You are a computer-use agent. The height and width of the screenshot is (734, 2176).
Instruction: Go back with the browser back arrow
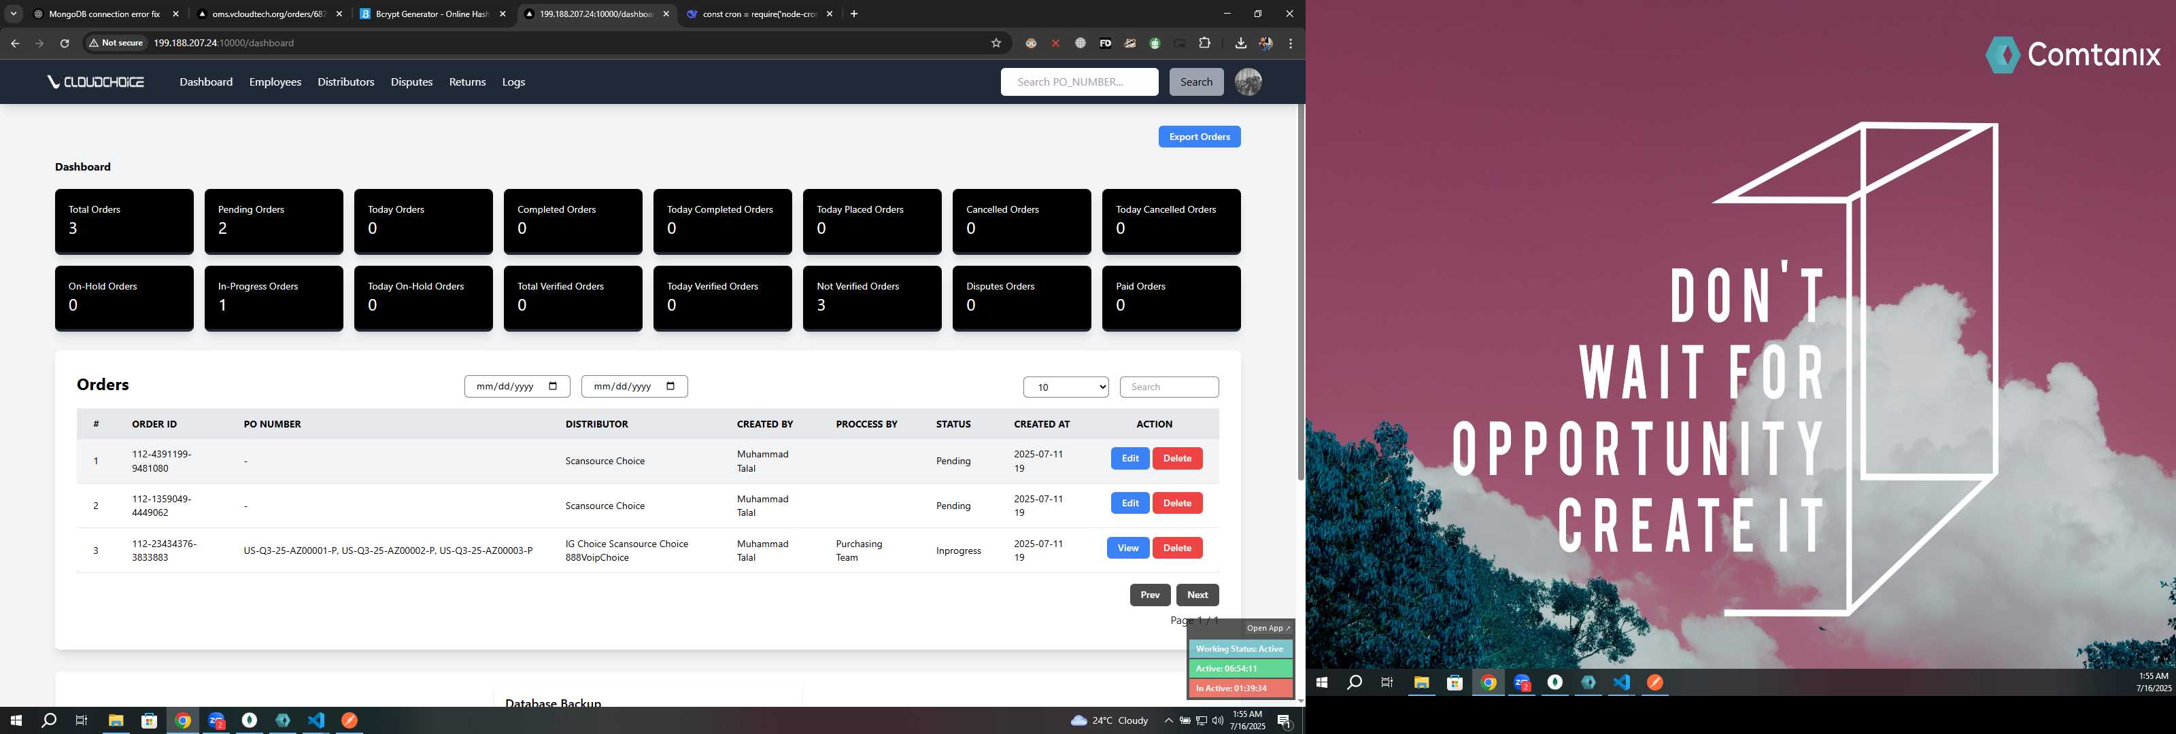click(x=14, y=43)
